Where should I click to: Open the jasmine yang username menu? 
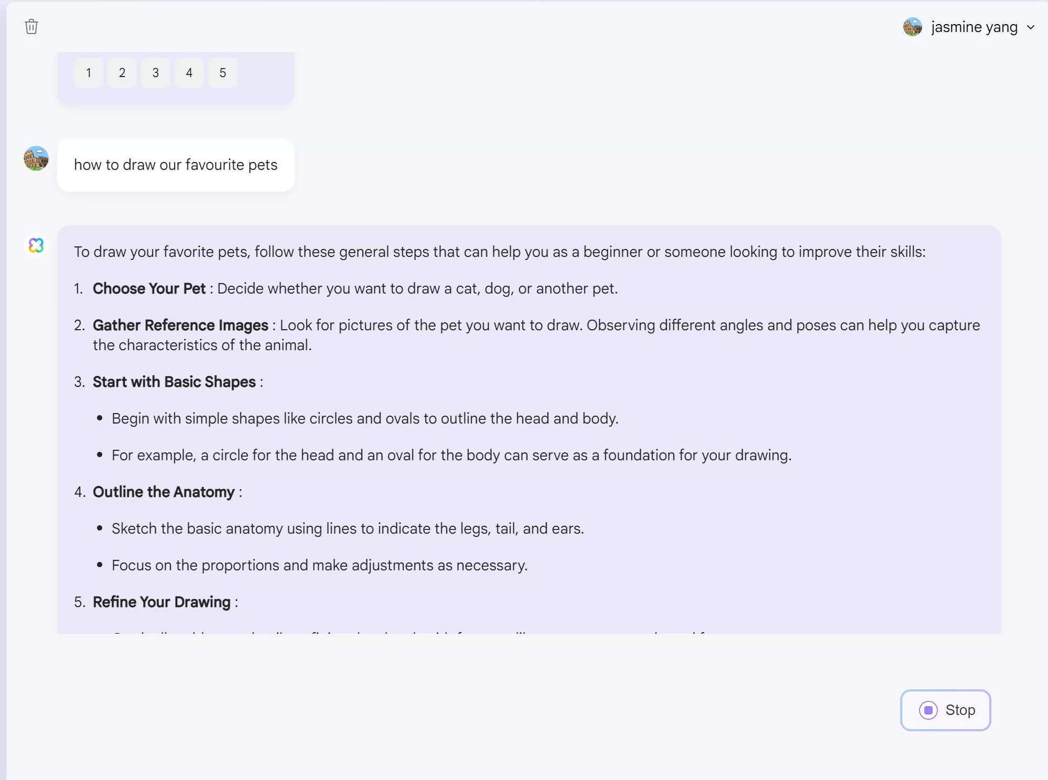[974, 27]
